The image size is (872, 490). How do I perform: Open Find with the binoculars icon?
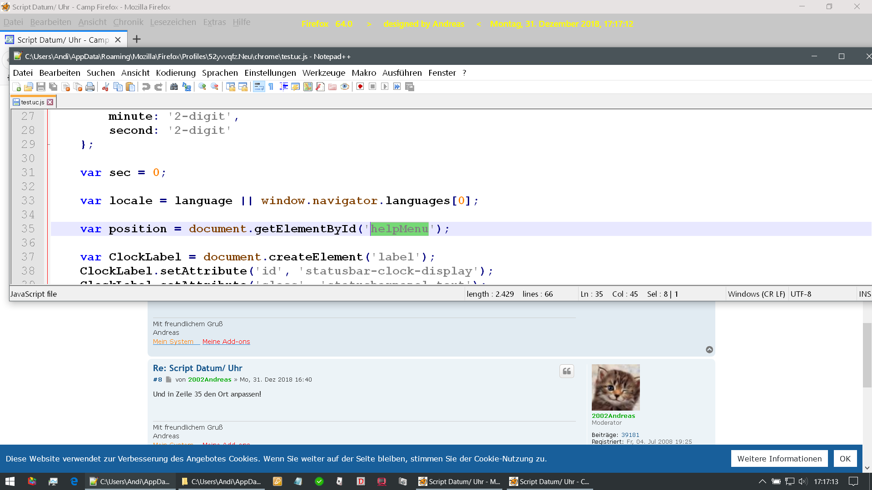click(174, 87)
